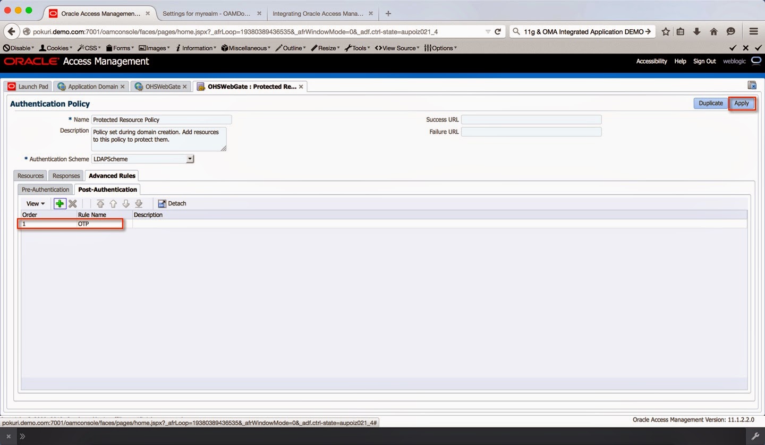Image resolution: width=765 pixels, height=445 pixels.
Task: Move the OTP rule down
Action: pyautogui.click(x=126, y=203)
